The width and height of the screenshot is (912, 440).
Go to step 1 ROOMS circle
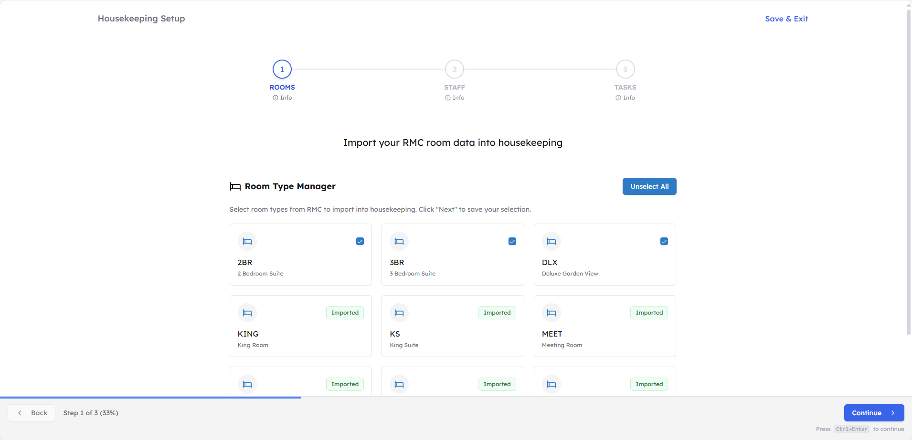282,69
